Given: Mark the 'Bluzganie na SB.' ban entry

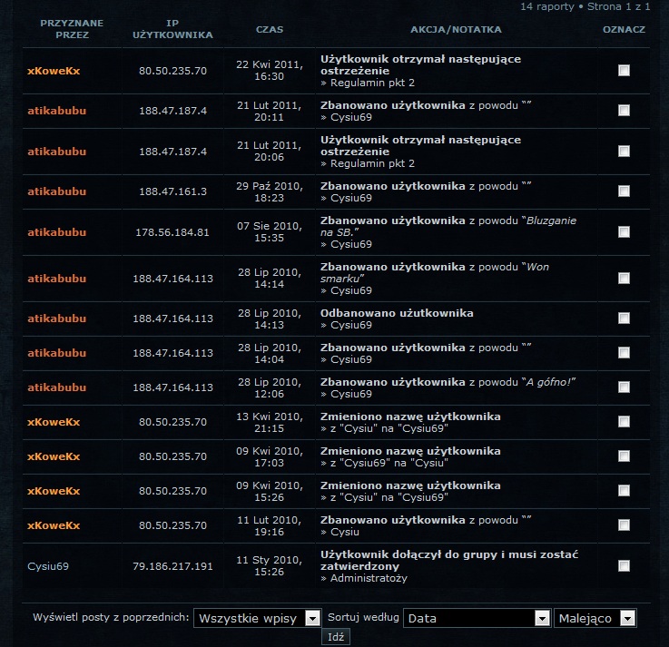Looking at the screenshot, I should 624,232.
